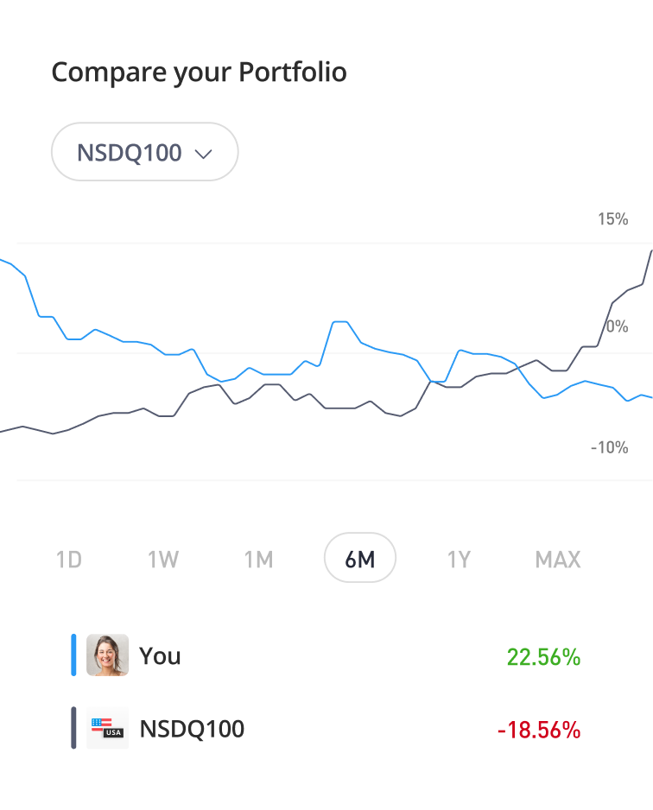Click the 15% axis label
The width and height of the screenshot is (653, 810).
point(612,219)
